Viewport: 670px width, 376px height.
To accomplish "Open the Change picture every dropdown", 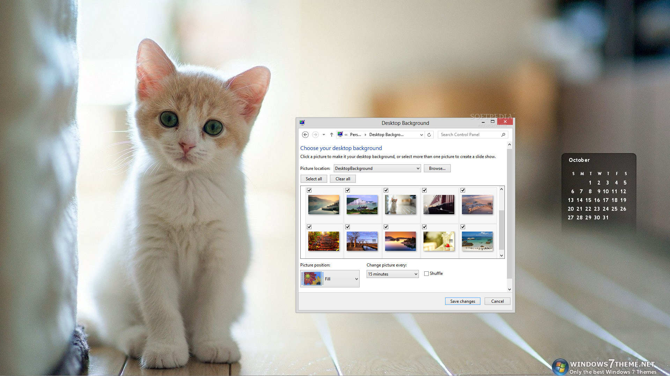I will tap(392, 274).
